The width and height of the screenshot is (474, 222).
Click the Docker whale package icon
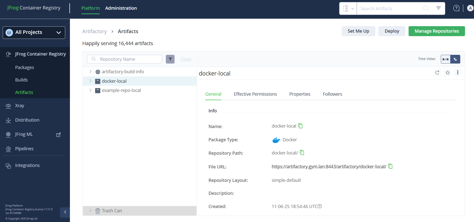click(276, 140)
